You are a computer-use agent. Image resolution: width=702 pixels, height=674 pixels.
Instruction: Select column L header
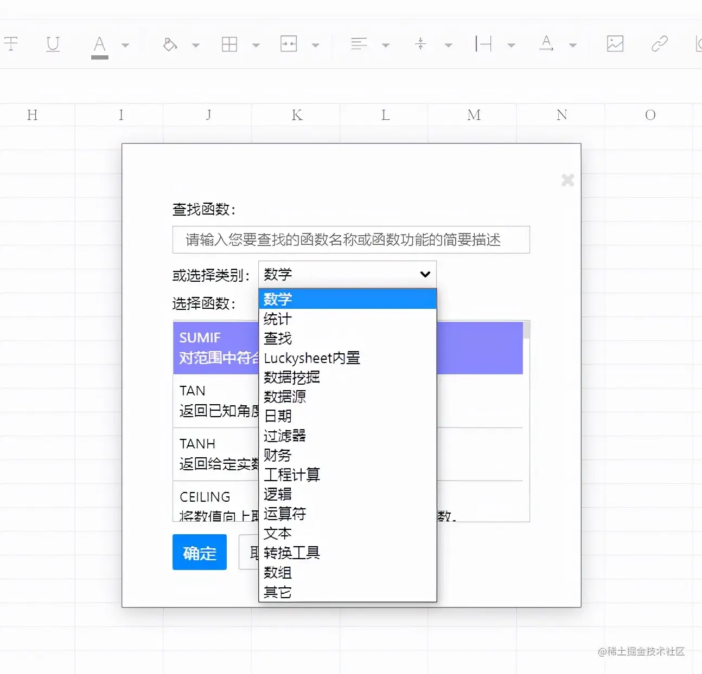[385, 115]
